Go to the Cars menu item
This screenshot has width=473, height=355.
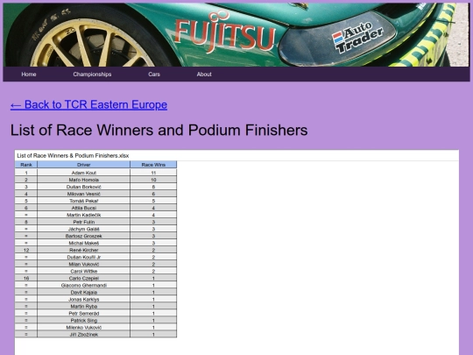154,75
